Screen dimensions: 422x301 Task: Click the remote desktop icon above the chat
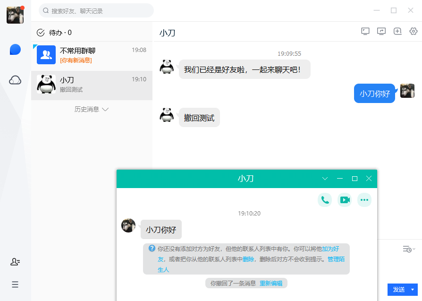[x=365, y=31]
